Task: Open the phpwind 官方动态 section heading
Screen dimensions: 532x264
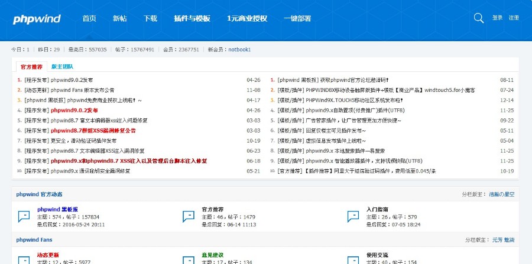Action: point(40,194)
